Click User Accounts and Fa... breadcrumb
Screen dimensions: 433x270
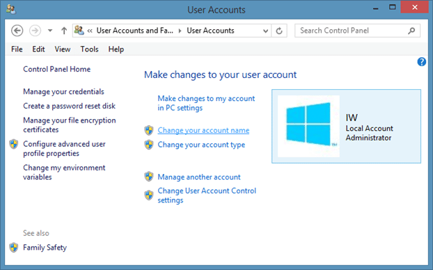[135, 31]
